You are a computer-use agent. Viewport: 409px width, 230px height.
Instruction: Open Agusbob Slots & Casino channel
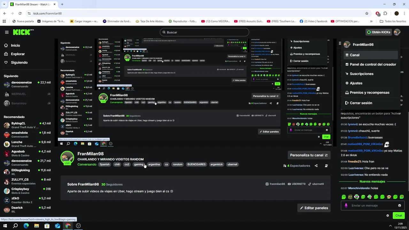point(27,153)
